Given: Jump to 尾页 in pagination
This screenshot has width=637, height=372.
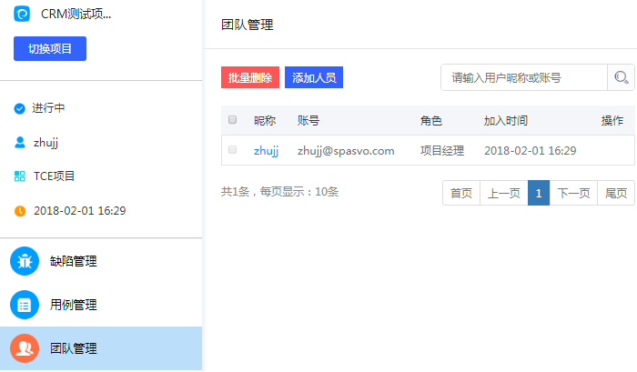Looking at the screenshot, I should (x=616, y=193).
